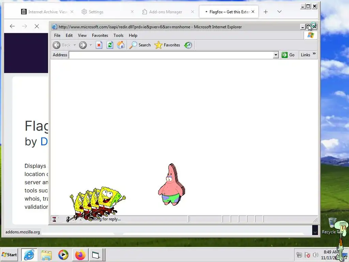Open Forward button history dropdown arrow
The height and width of the screenshot is (262, 349).
point(91,45)
